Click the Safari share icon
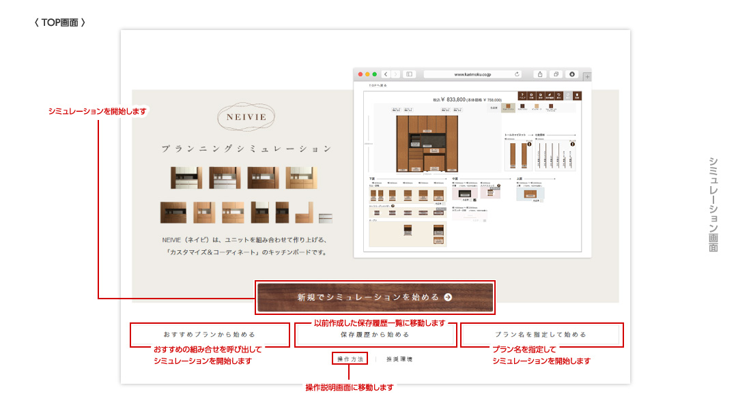 [x=540, y=74]
